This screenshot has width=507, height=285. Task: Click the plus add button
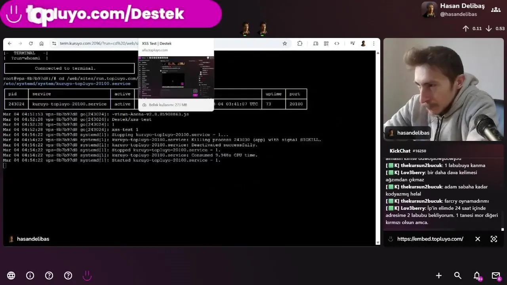tap(439, 275)
